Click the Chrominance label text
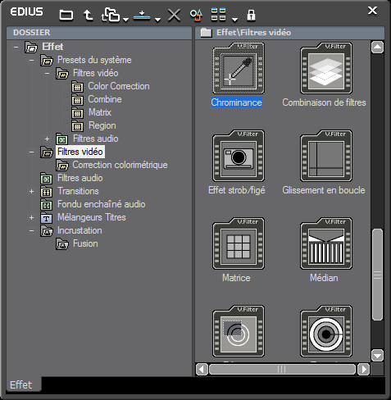Image resolution: width=391 pixels, height=400 pixels. pyautogui.click(x=237, y=102)
